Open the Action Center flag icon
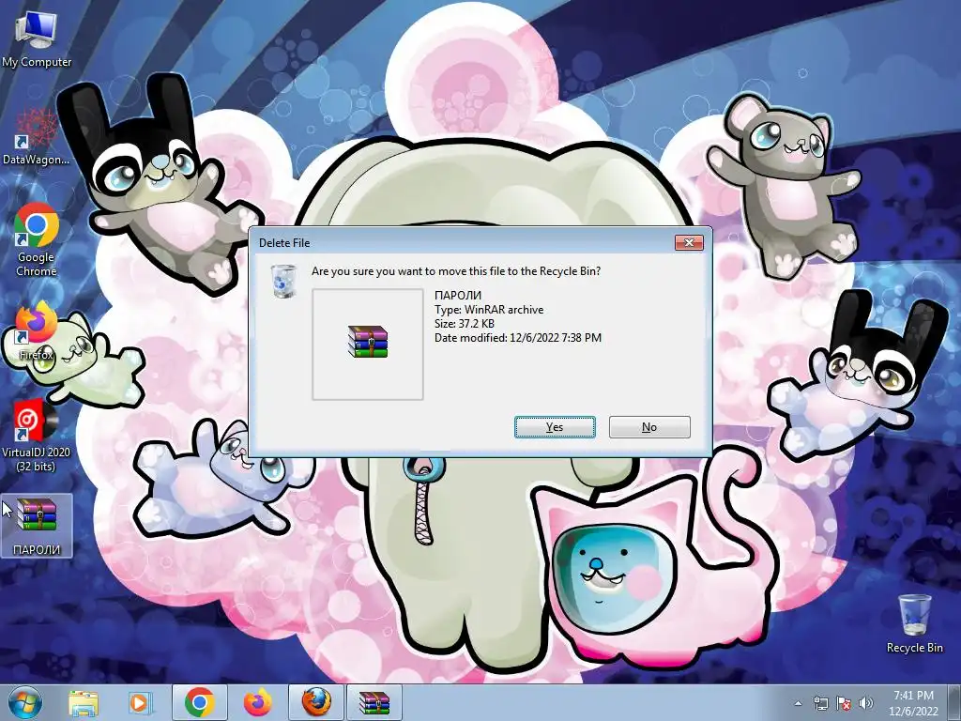The height and width of the screenshot is (721, 961). 844,703
